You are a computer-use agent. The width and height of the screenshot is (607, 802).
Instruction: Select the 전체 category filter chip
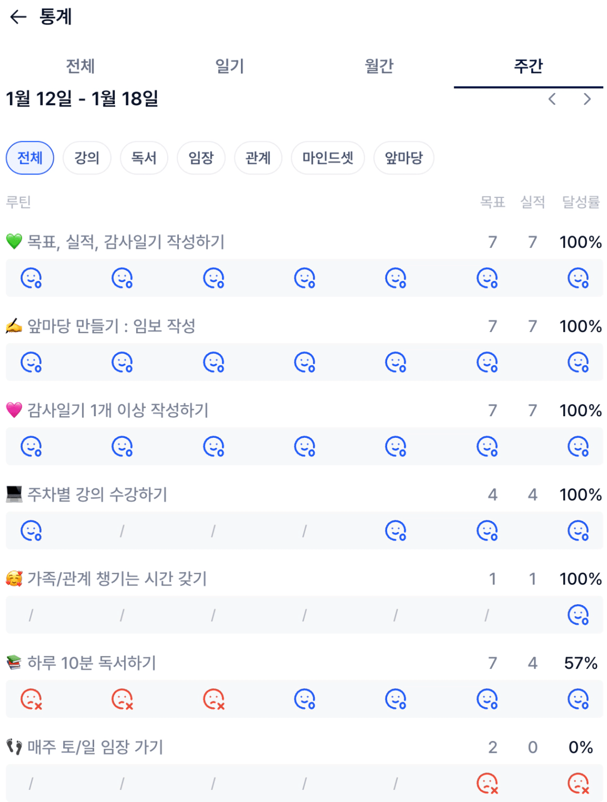click(x=30, y=158)
